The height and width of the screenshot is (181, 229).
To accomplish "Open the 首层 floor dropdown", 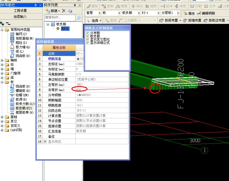I will coord(100,13).
